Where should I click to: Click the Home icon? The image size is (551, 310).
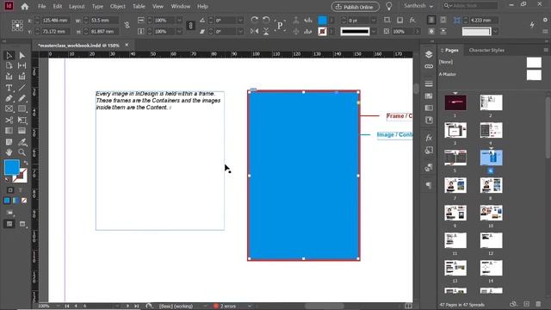25,6
